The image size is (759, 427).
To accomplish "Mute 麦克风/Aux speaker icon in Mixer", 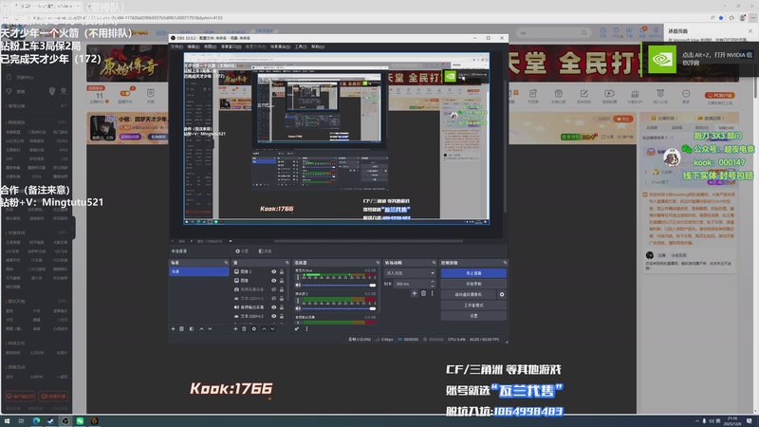I will [x=298, y=286].
